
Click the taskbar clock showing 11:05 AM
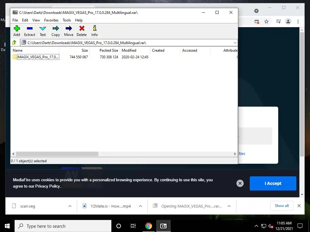284,226
